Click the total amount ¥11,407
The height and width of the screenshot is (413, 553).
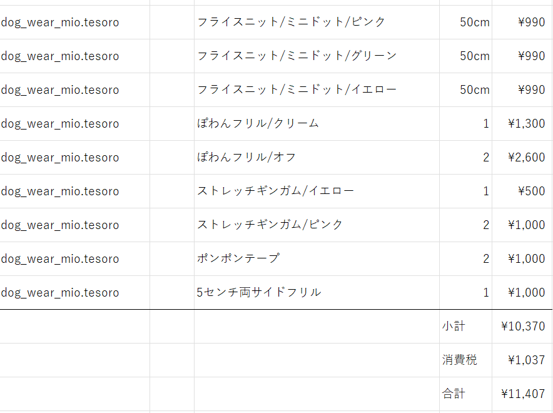[x=523, y=394]
